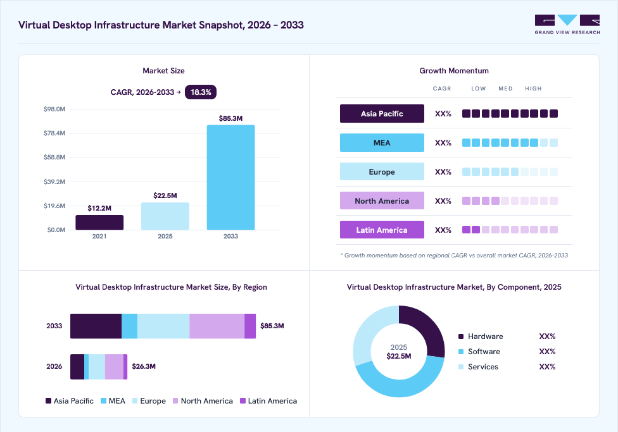This screenshot has height=432, width=618.
Task: Click the Software legend swatch
Action: 461,352
